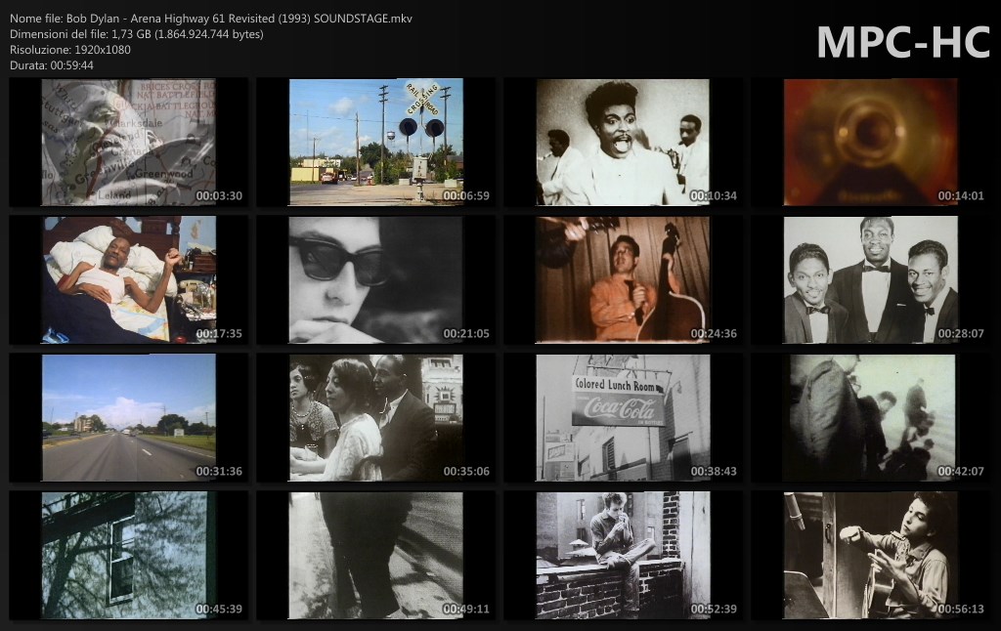
Task: Select the walking legs thumbnail at 00:49:11
Action: click(376, 555)
